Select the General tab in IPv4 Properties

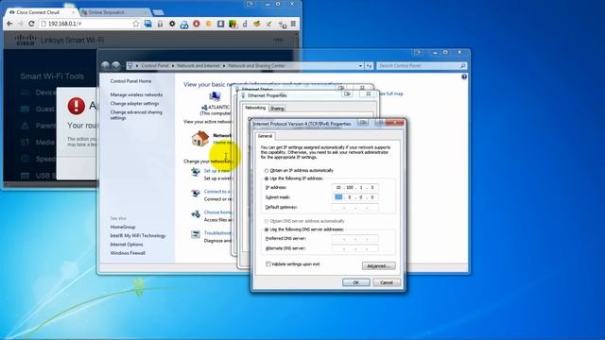click(x=265, y=136)
